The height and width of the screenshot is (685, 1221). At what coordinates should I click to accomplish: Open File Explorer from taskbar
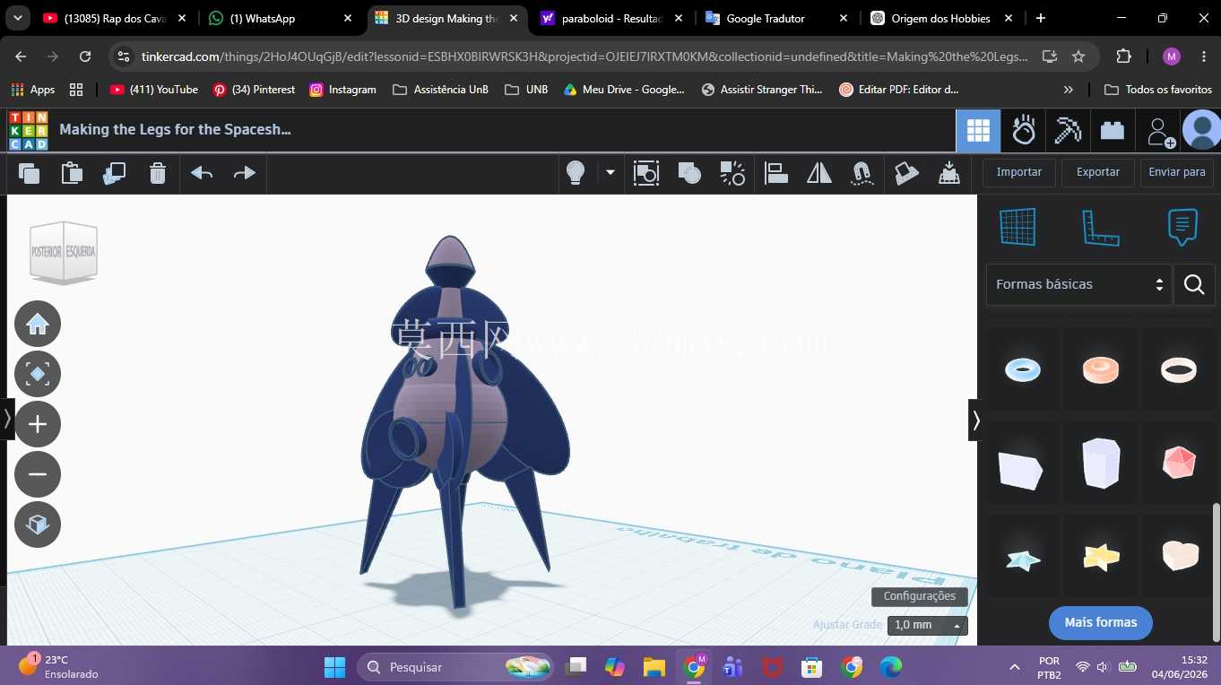click(654, 667)
